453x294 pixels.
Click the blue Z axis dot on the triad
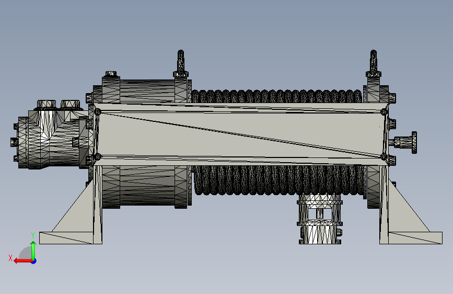[x=34, y=261]
